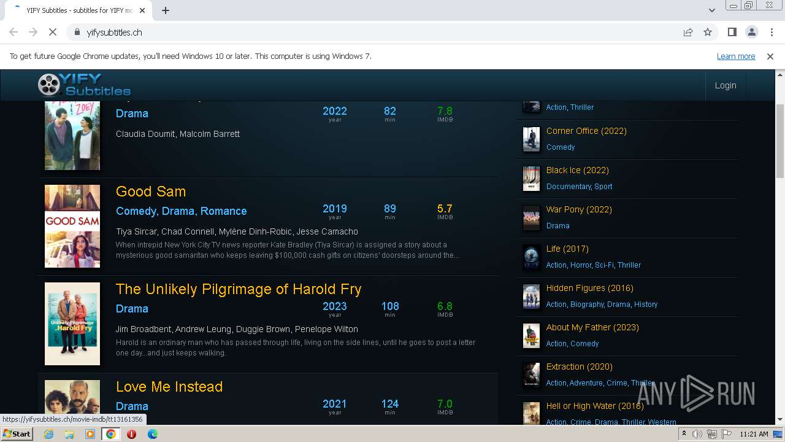The width and height of the screenshot is (785, 442).
Task: Click Good Sam's Comedy, Drama, Romance genres
Action: [x=182, y=211]
